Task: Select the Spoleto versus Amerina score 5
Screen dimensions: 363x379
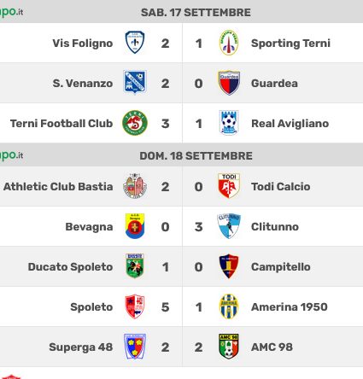Action: pos(165,307)
